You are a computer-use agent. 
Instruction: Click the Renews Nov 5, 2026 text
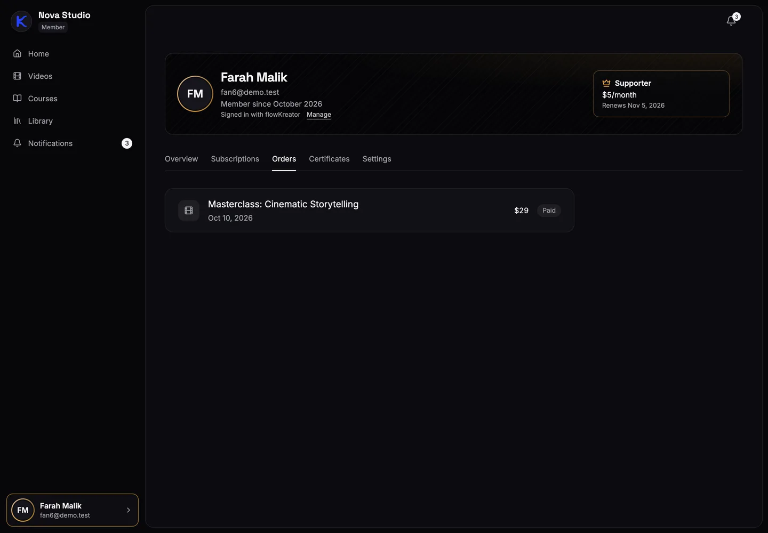(633, 106)
